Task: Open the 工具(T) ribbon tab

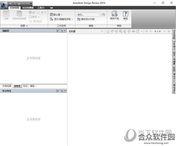Action: [x=41, y=8]
